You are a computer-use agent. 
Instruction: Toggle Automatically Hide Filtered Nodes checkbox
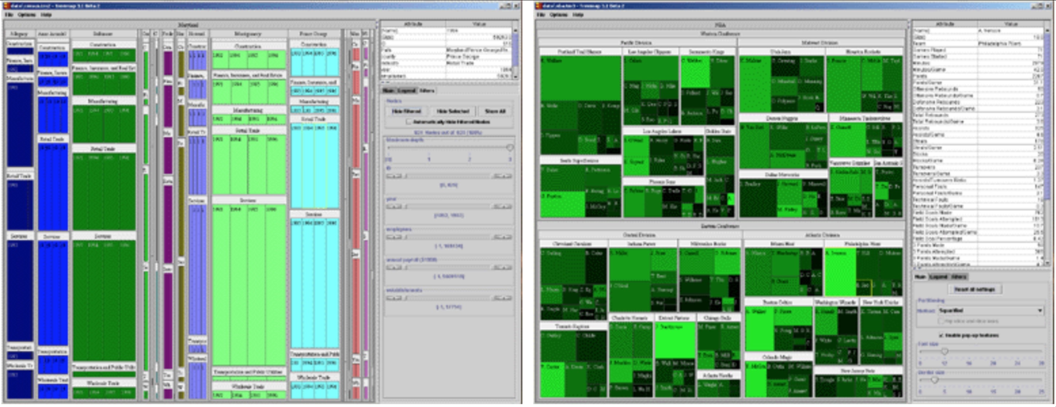(x=408, y=122)
